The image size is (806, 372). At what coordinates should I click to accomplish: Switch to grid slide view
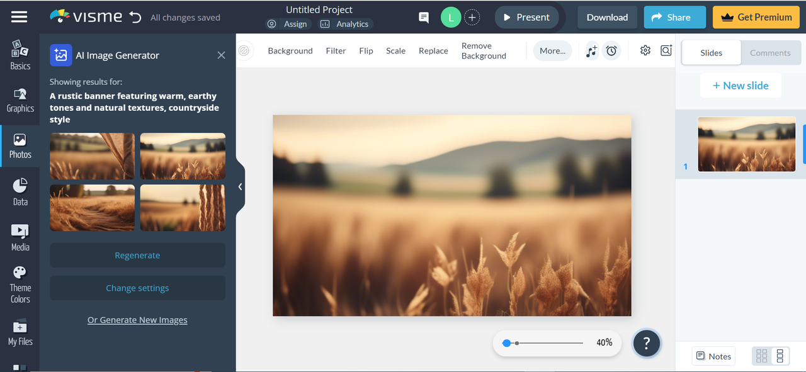(762, 356)
